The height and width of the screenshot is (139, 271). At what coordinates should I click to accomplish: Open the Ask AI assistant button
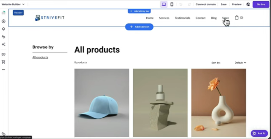(x=259, y=134)
